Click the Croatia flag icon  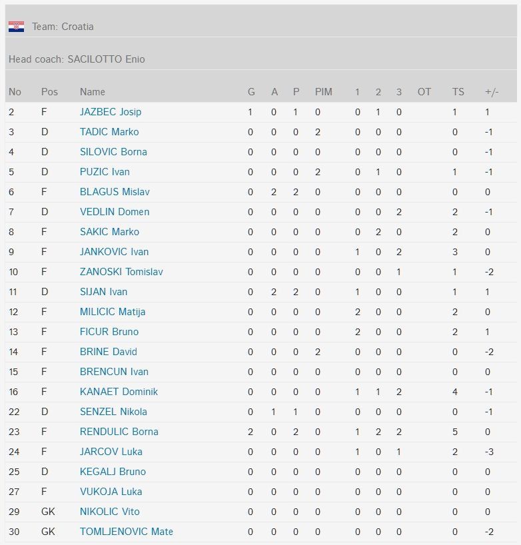[x=17, y=27]
